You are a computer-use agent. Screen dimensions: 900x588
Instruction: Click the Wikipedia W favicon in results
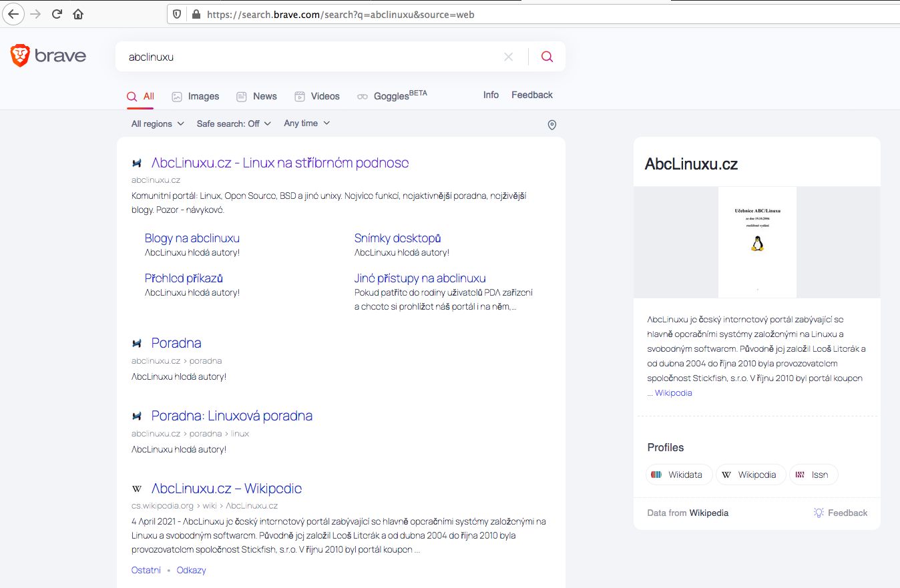pos(137,489)
